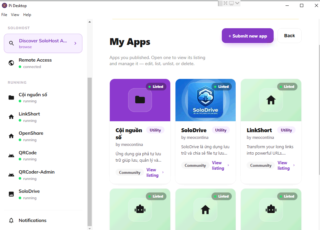Screen dimensions: 320x230
Task: Click the bell icon next to Notifications
Action: pos(11,220)
